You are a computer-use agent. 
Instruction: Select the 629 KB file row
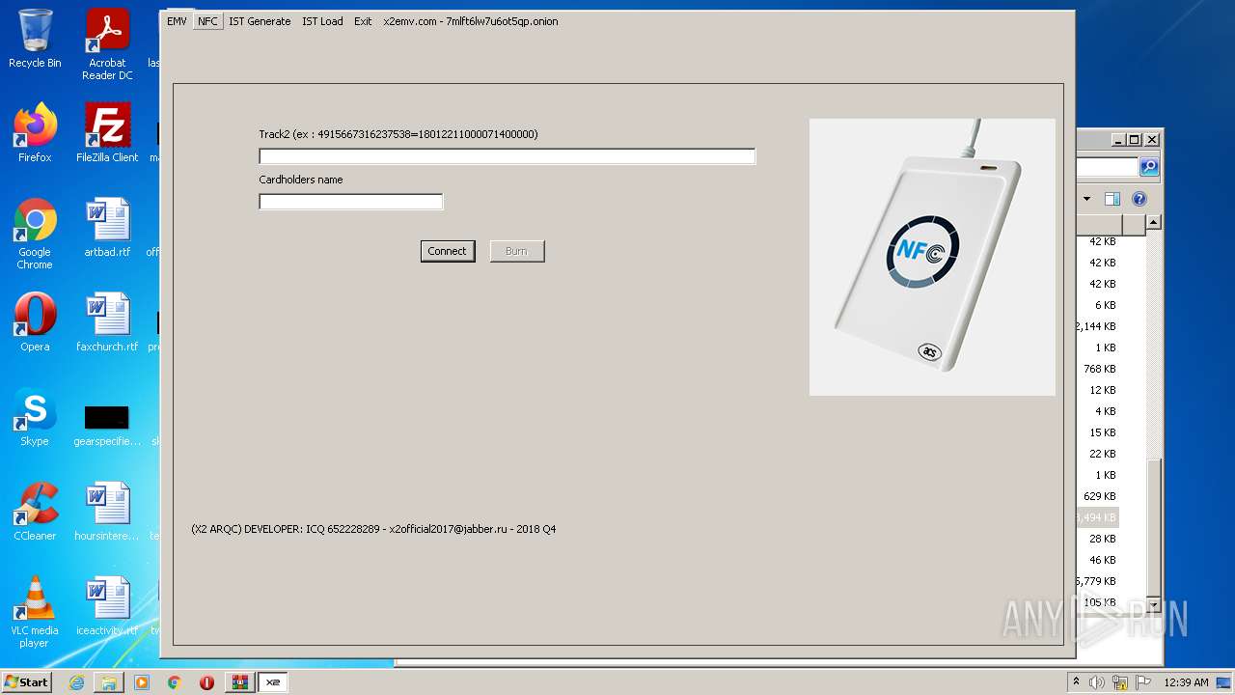pos(1098,496)
